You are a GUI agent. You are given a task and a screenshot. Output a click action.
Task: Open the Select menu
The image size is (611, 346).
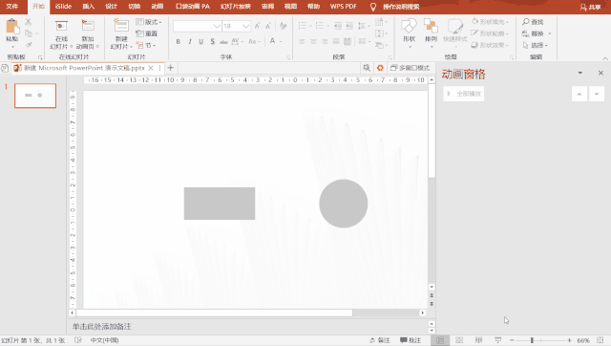pos(535,45)
